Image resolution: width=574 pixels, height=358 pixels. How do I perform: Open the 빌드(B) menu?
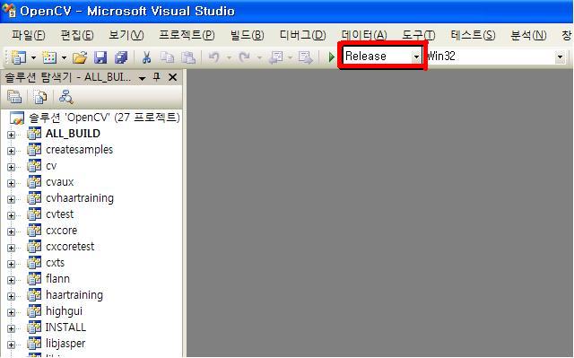pos(247,35)
